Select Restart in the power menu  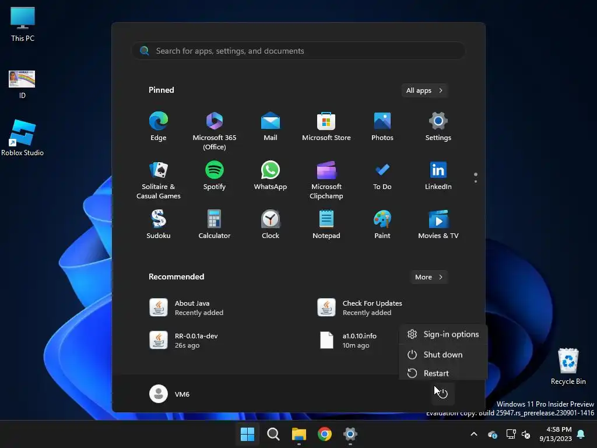coord(443,373)
